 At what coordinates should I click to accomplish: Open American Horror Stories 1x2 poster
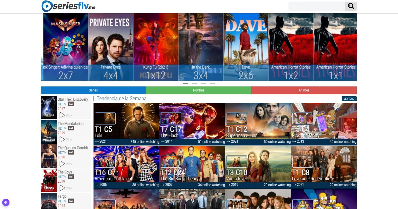291,47
